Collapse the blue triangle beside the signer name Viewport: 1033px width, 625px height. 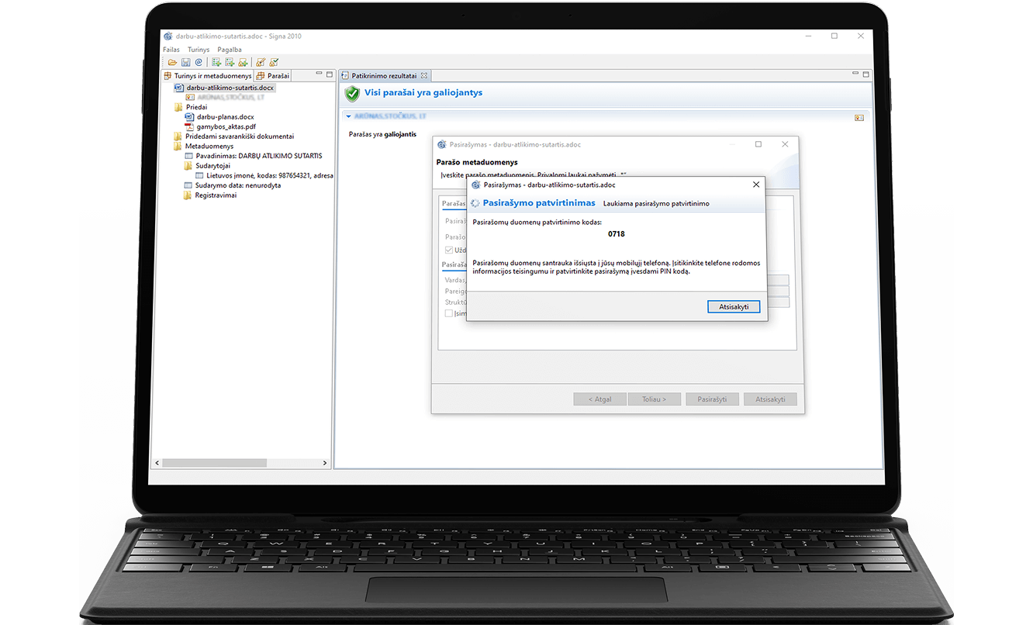pyautogui.click(x=349, y=116)
